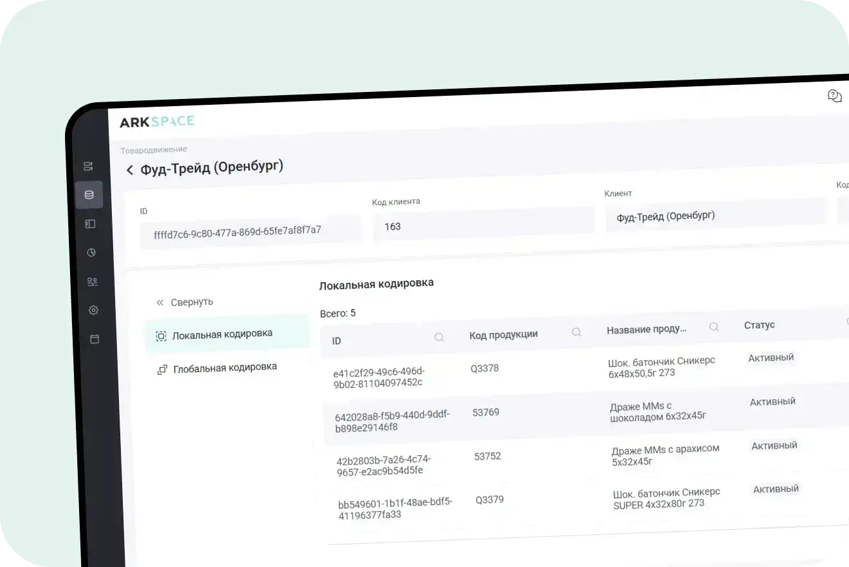Click the ARKSPACE logo

tap(157, 122)
